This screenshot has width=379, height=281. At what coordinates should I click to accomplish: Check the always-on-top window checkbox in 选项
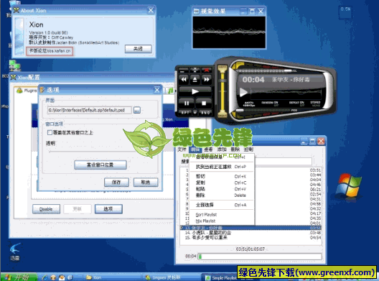50,132
